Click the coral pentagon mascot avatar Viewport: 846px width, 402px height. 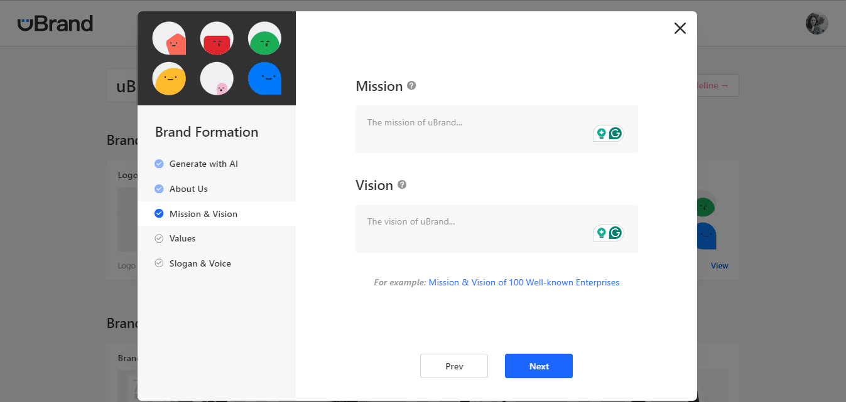pyautogui.click(x=169, y=38)
